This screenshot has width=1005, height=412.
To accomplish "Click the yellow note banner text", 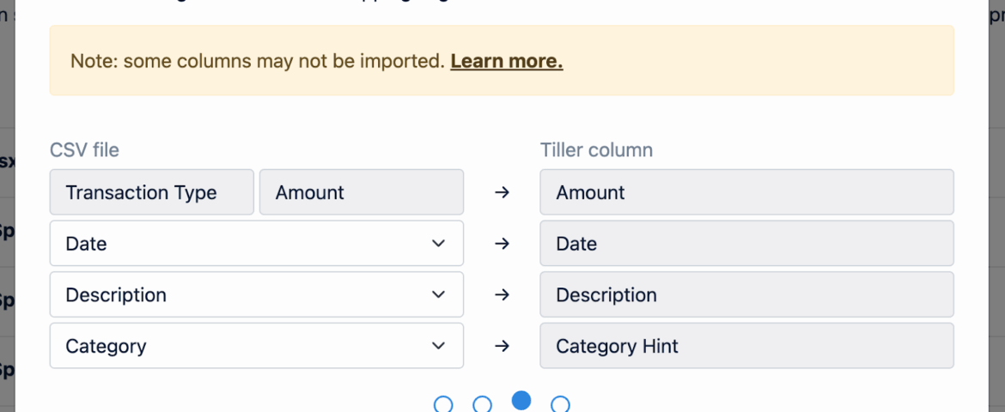I will (258, 61).
